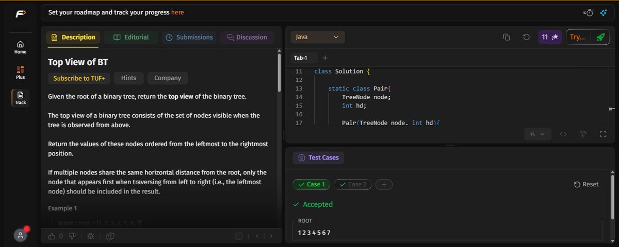Click the paint roller theme icon
Viewport: 619px width, 247px height.
point(583,134)
